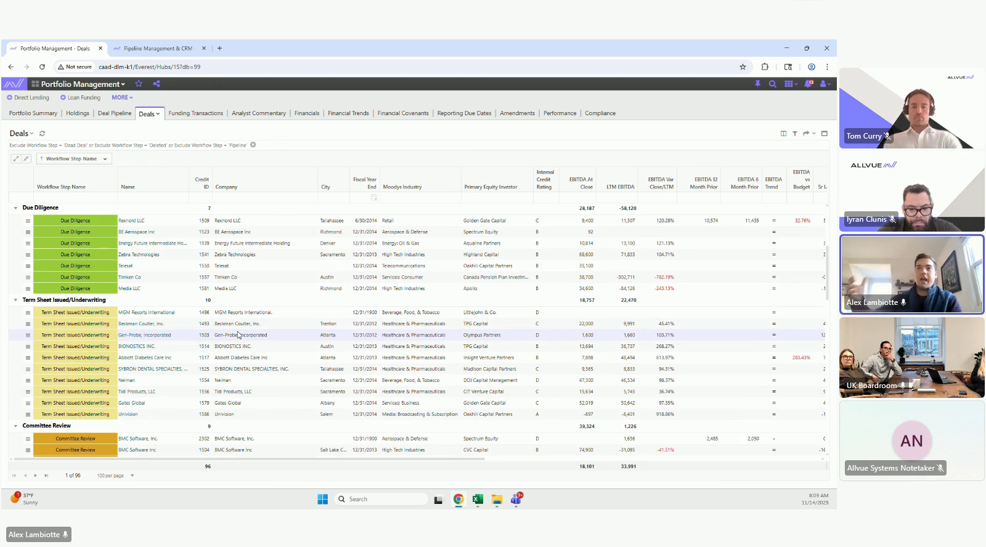Screen dimensions: 986x547
Task: Go to the last grid page
Action: [46, 476]
